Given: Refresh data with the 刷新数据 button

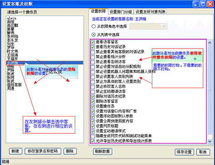Looking at the screenshot, I should 102,151.
